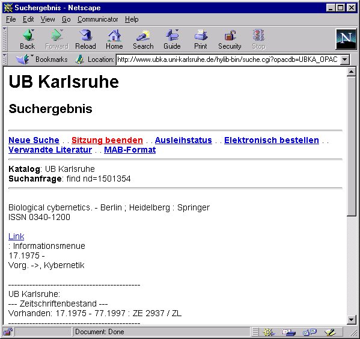Image resolution: width=360 pixels, height=339 pixels.
Task: Click inside the Location URL field
Action: (227, 60)
